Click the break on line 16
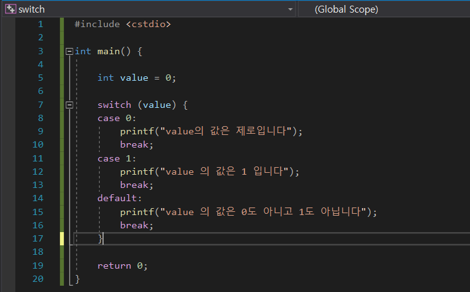This screenshot has height=292, width=470. click(x=136, y=225)
